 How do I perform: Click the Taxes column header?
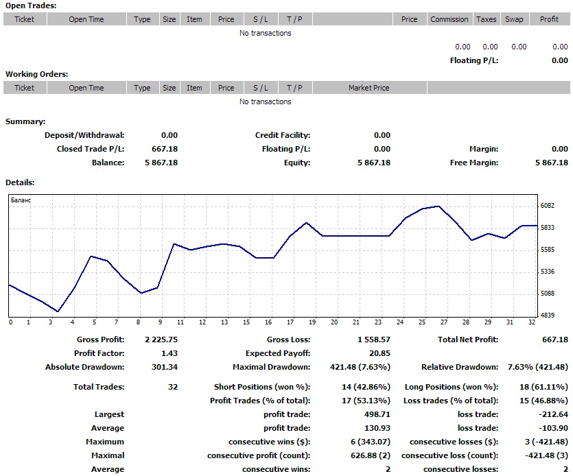pyautogui.click(x=487, y=19)
